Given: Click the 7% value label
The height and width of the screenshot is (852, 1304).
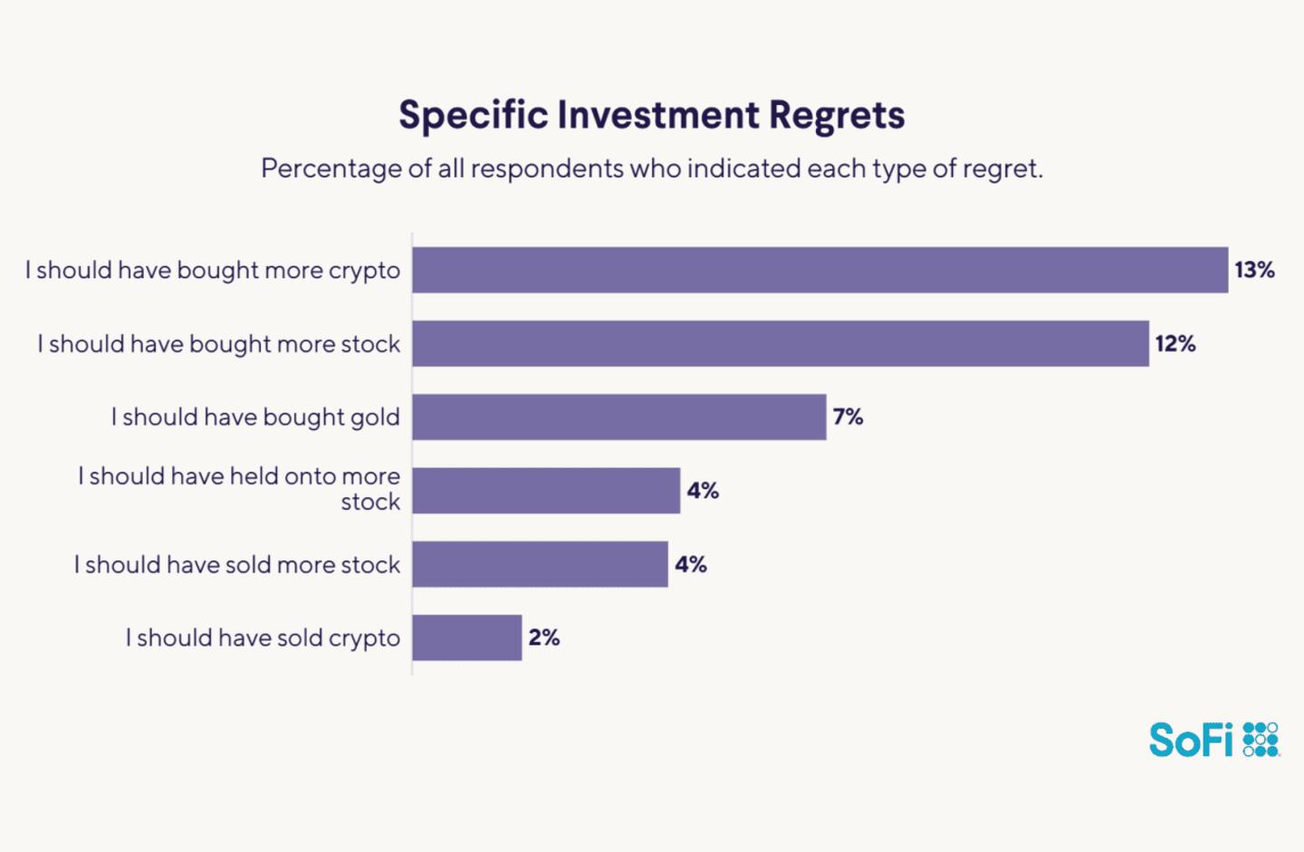Looking at the screenshot, I should [848, 416].
